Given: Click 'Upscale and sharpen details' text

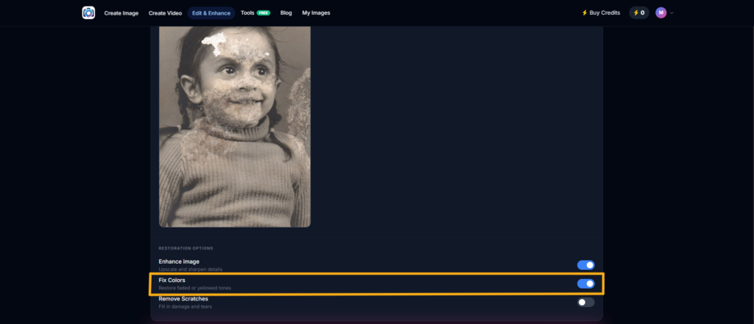Looking at the screenshot, I should [x=191, y=270].
